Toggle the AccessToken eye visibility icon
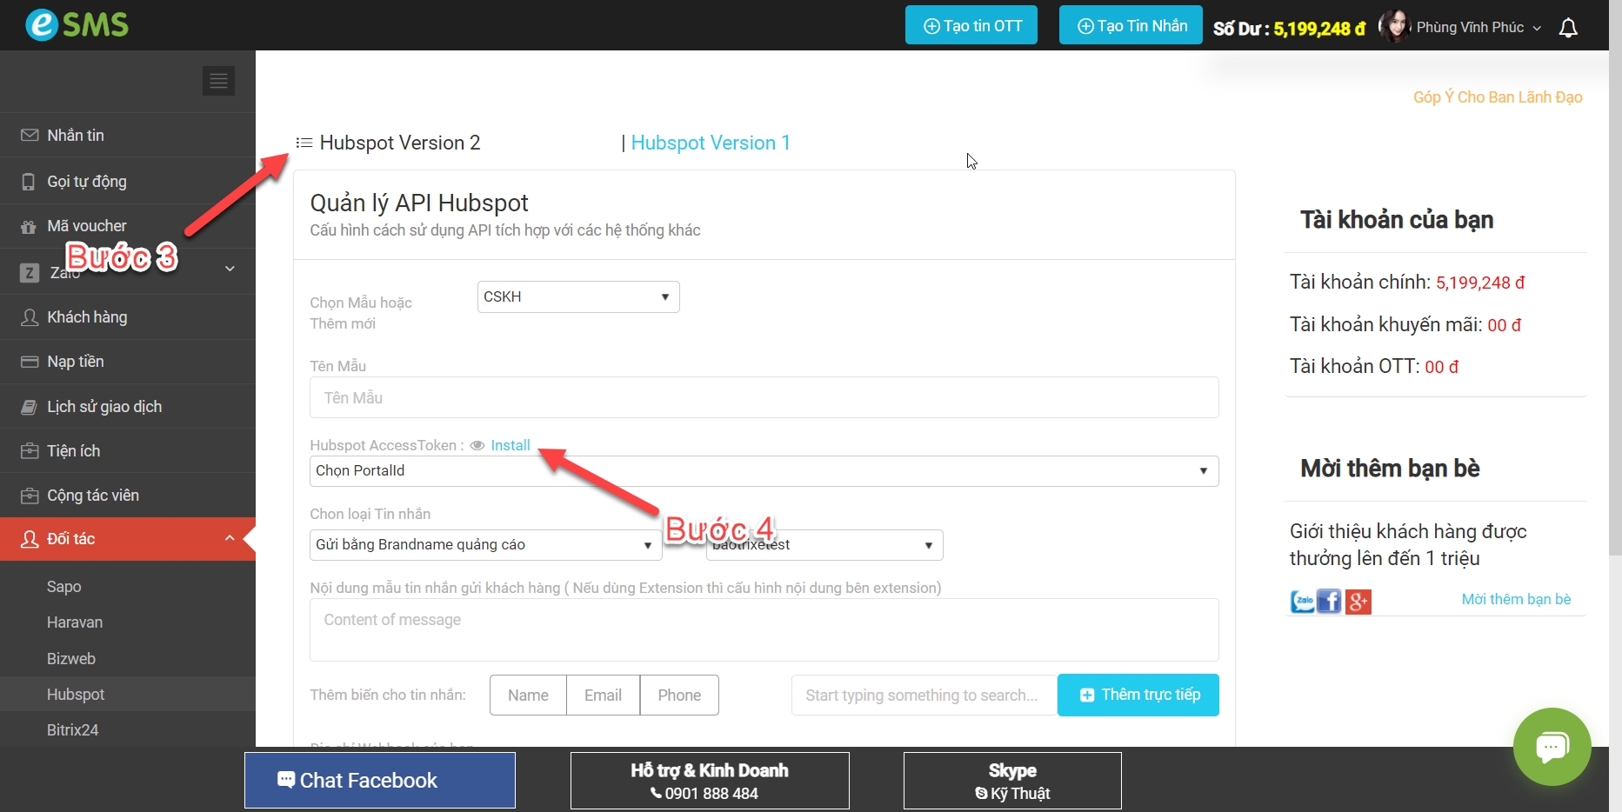Image resolution: width=1622 pixels, height=812 pixels. (x=477, y=446)
